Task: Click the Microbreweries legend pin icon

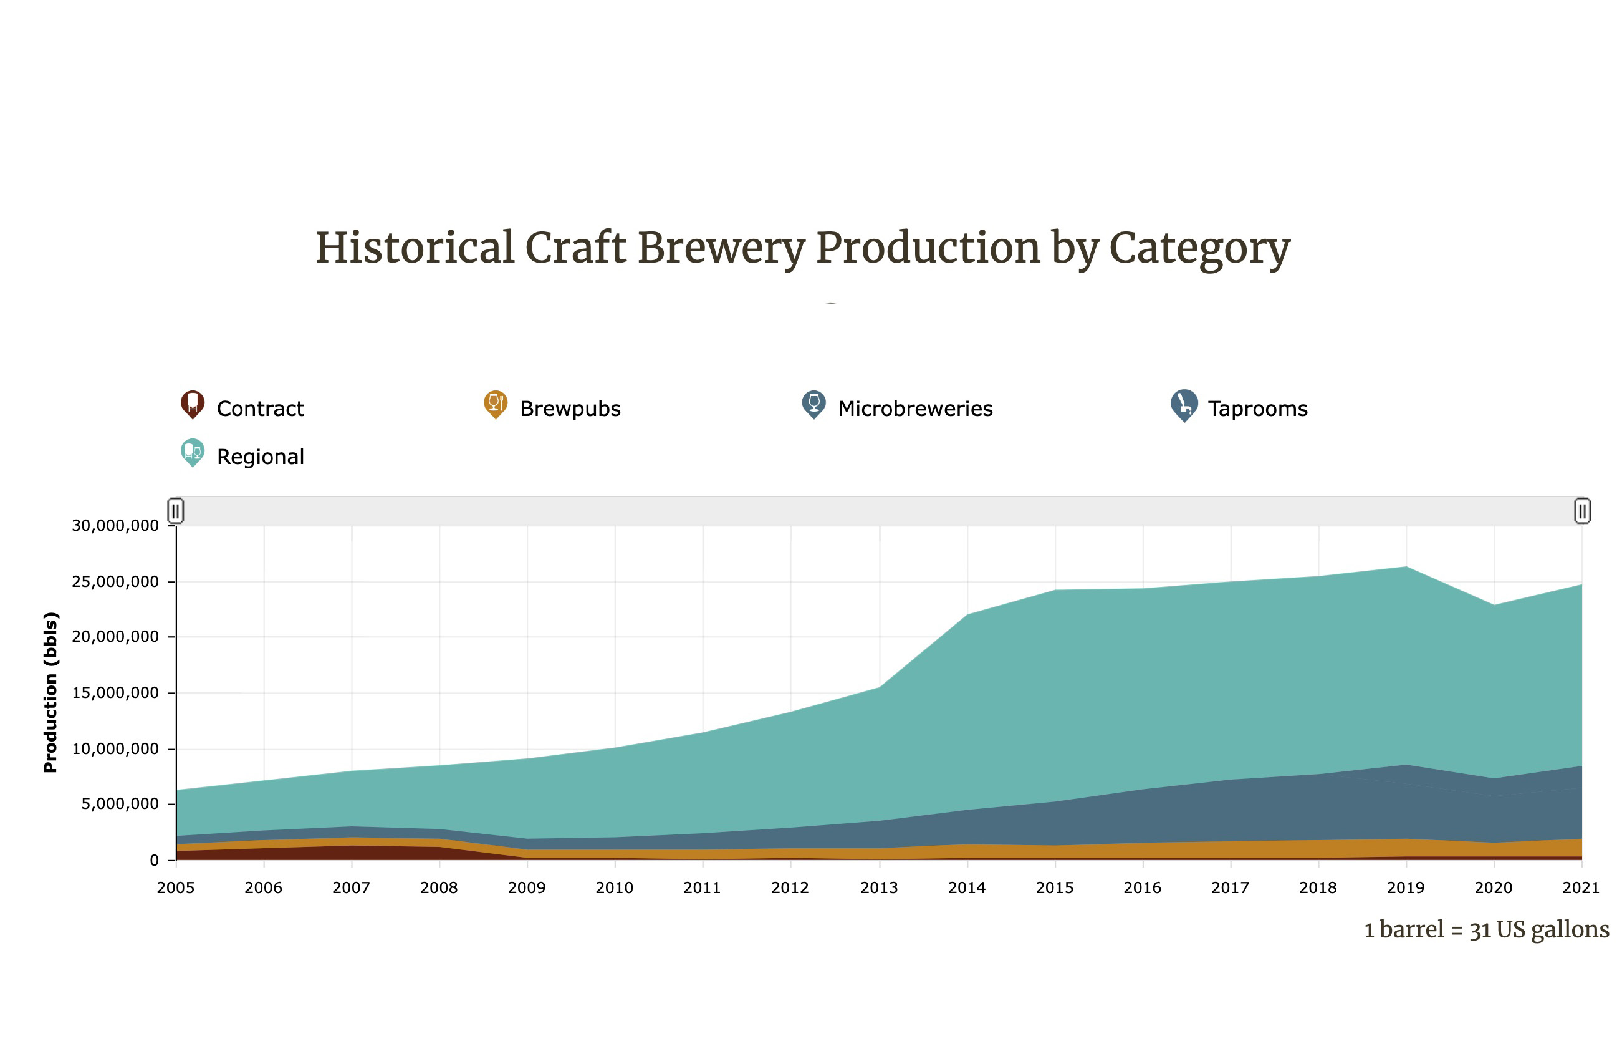Action: 813,404
